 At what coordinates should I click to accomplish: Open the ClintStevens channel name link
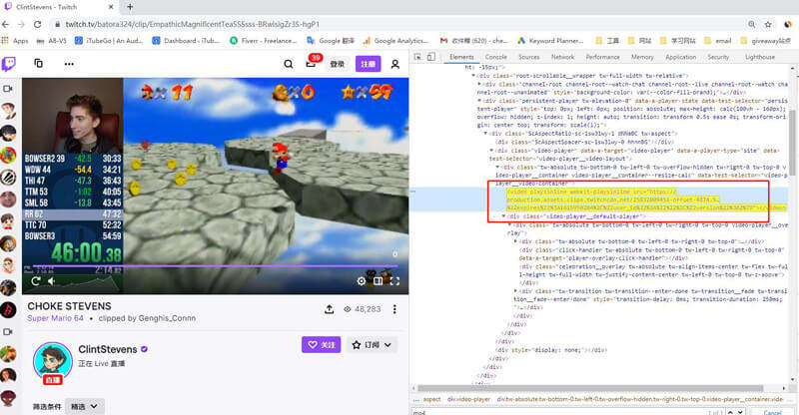click(108, 349)
